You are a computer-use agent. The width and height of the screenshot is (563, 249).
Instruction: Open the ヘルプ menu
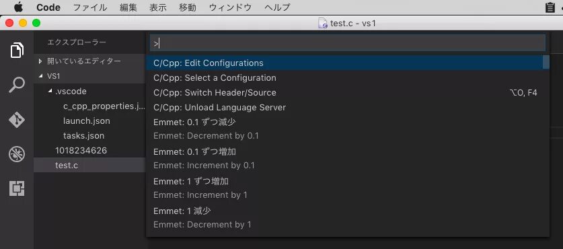pos(277,7)
